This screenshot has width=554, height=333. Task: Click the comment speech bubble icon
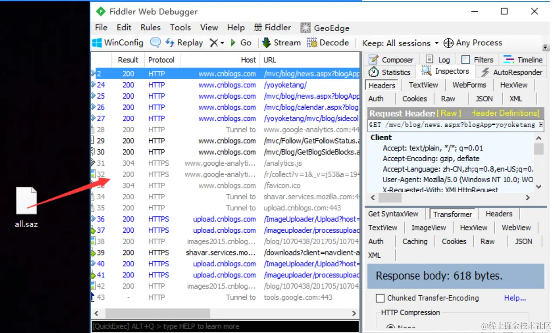click(155, 43)
